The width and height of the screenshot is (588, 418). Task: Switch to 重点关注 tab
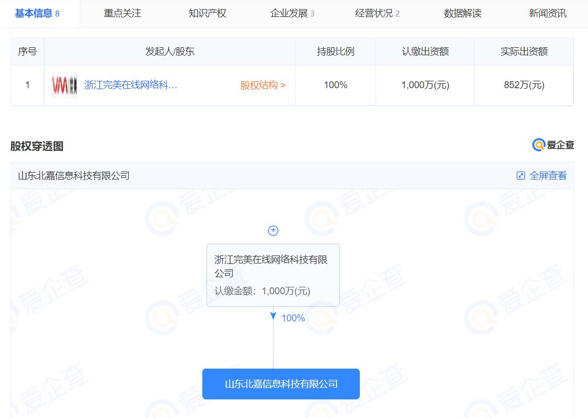click(x=122, y=13)
